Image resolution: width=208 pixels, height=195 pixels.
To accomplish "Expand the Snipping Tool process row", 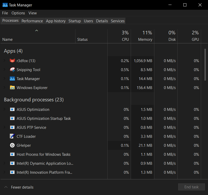I will (x=4, y=70).
